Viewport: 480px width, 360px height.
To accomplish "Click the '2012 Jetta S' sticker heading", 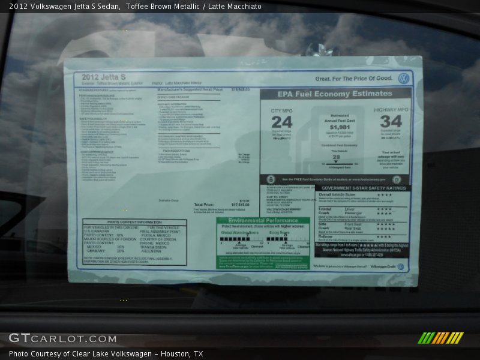I will click(104, 77).
